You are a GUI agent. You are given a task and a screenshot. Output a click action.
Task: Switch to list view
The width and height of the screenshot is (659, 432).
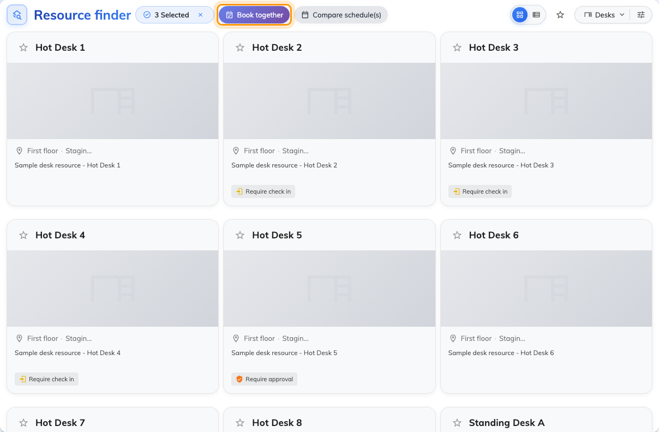(536, 15)
